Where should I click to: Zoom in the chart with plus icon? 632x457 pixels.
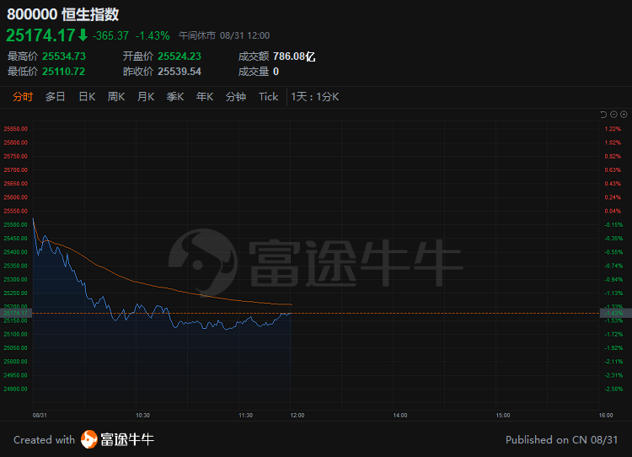(624, 115)
